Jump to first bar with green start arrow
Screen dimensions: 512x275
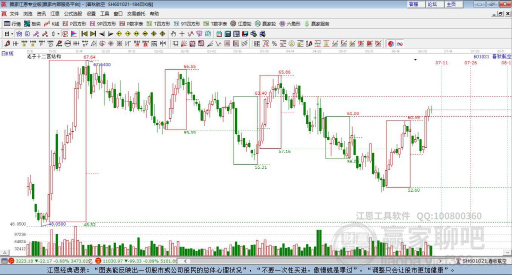pos(84,34)
